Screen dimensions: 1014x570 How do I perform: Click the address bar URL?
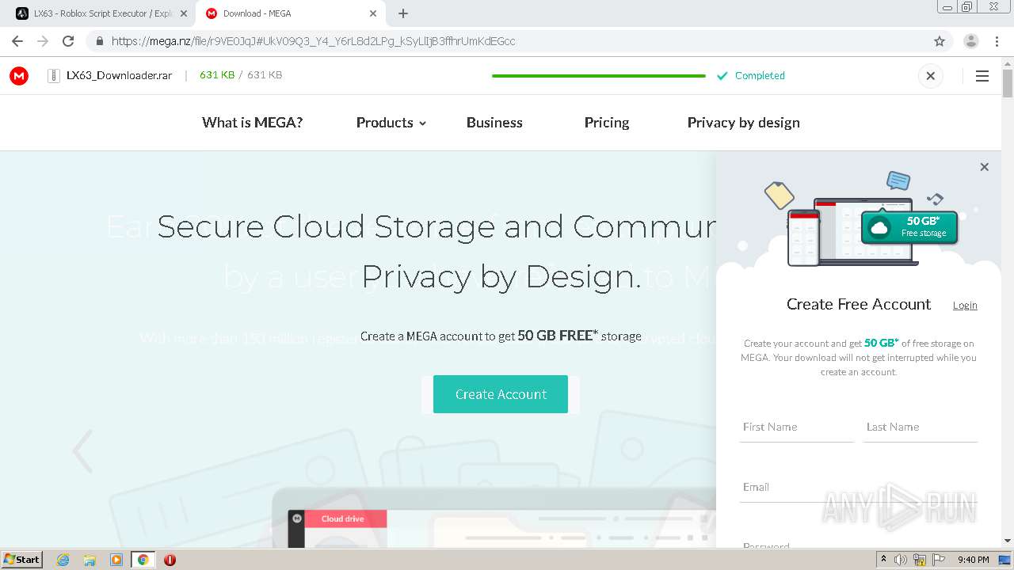point(313,41)
